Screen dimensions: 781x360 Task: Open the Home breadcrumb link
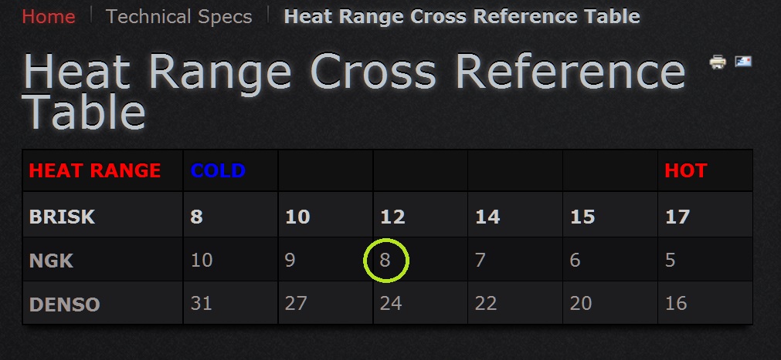coord(49,16)
